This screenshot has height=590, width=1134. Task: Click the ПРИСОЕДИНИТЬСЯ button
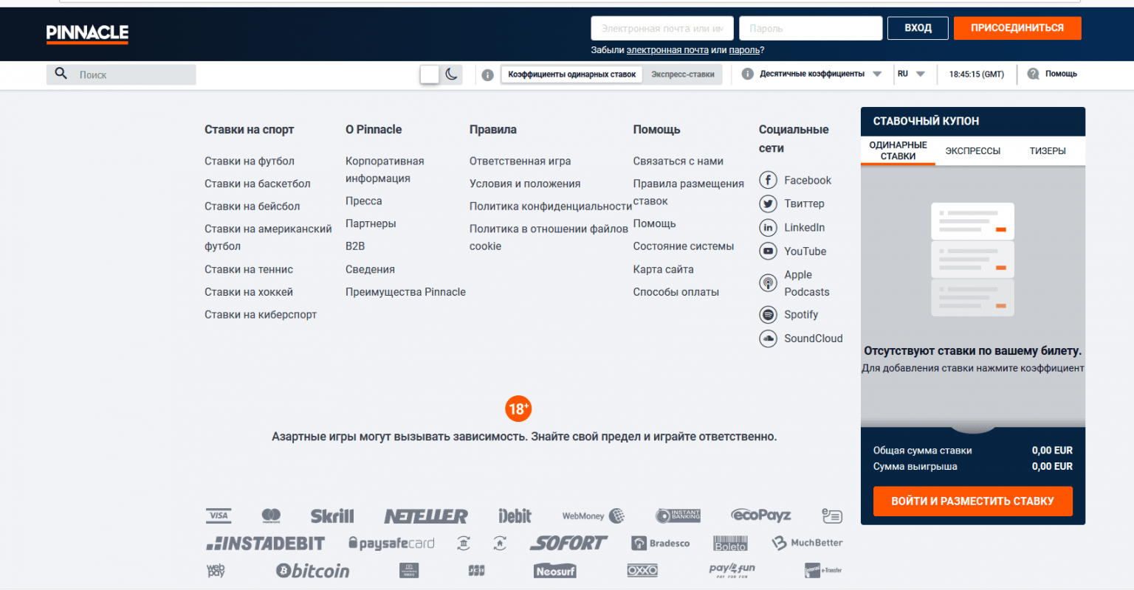(1017, 28)
